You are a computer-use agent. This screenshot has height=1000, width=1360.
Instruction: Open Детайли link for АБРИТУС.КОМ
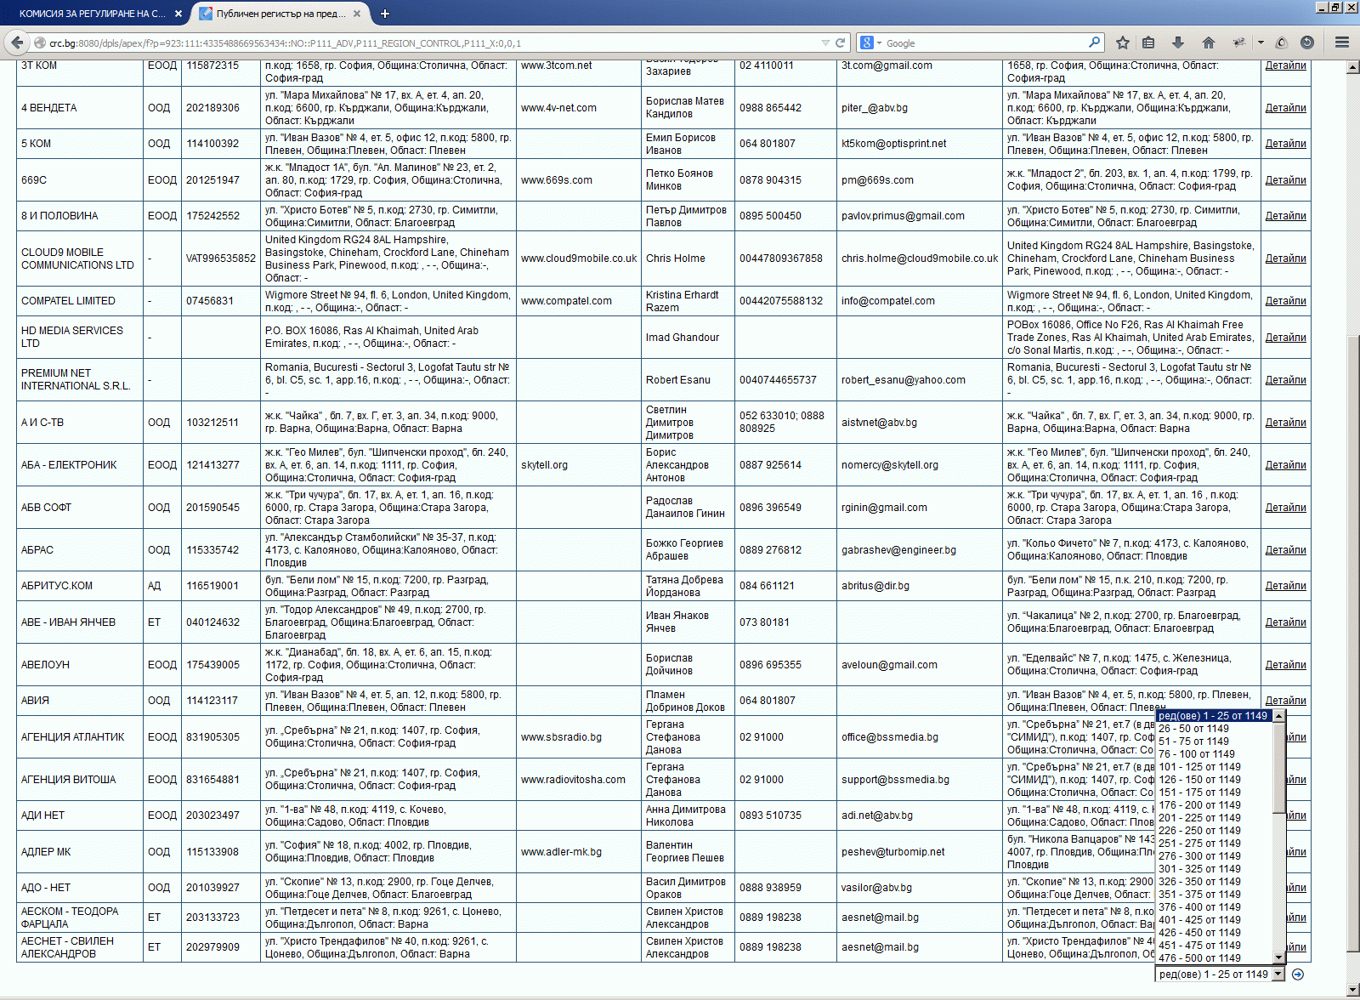[1285, 586]
